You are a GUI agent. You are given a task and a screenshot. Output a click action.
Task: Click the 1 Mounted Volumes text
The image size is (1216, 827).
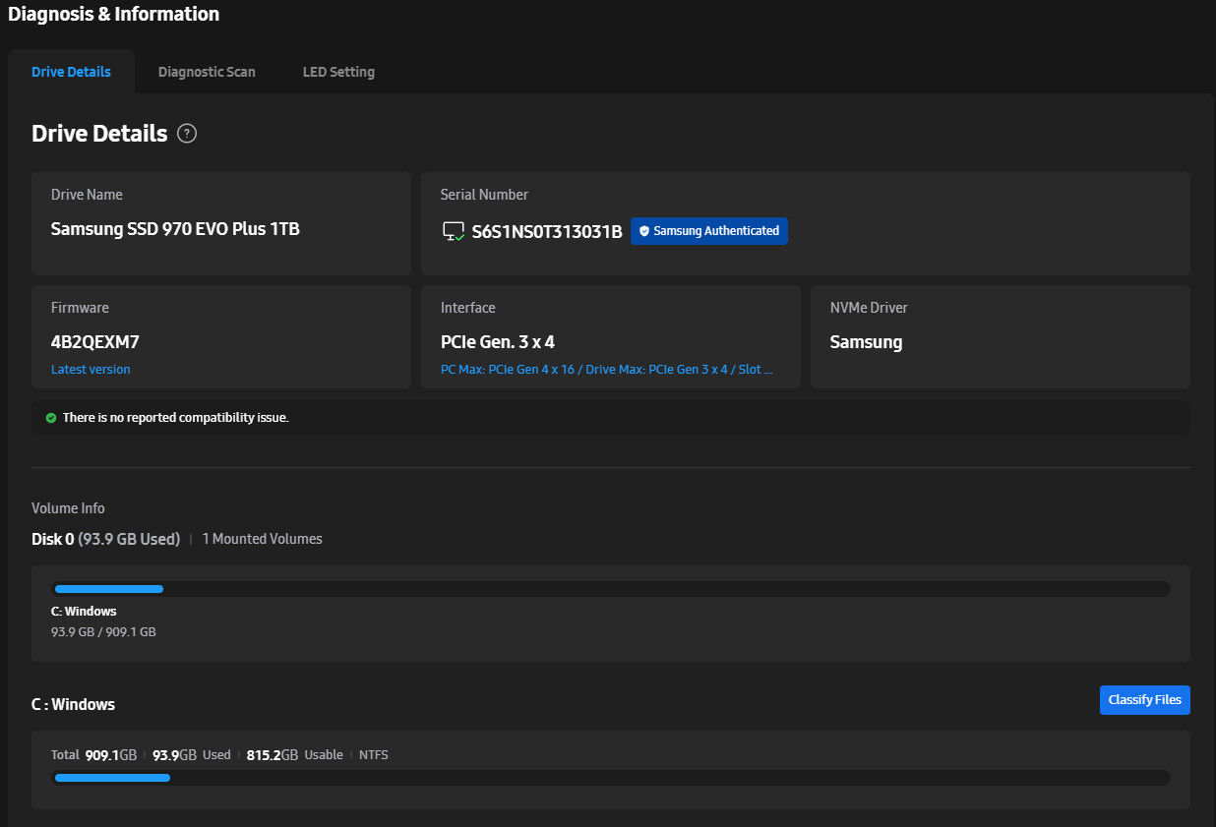pyautogui.click(x=263, y=539)
